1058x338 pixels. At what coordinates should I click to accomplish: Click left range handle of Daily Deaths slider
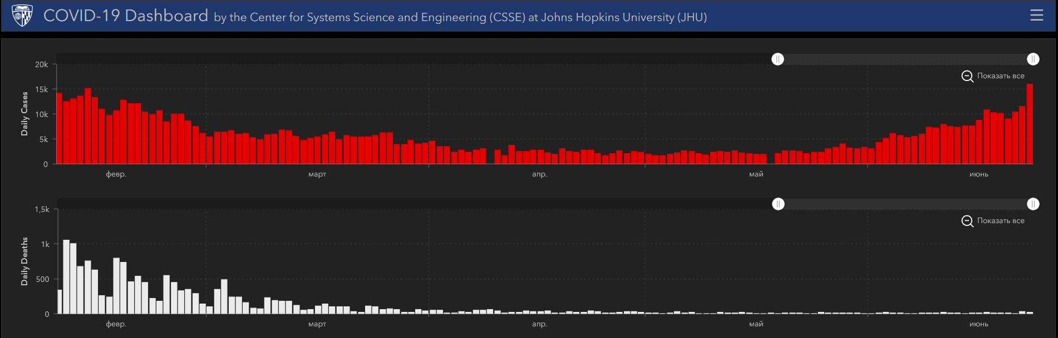click(778, 204)
